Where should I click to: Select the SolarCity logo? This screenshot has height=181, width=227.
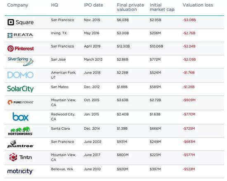[20, 89]
